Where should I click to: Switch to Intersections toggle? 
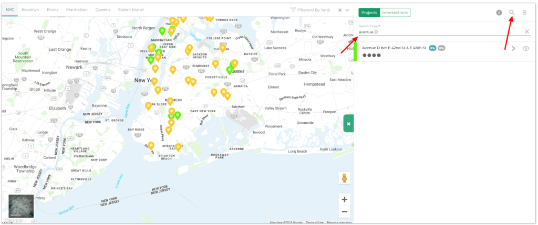(395, 12)
